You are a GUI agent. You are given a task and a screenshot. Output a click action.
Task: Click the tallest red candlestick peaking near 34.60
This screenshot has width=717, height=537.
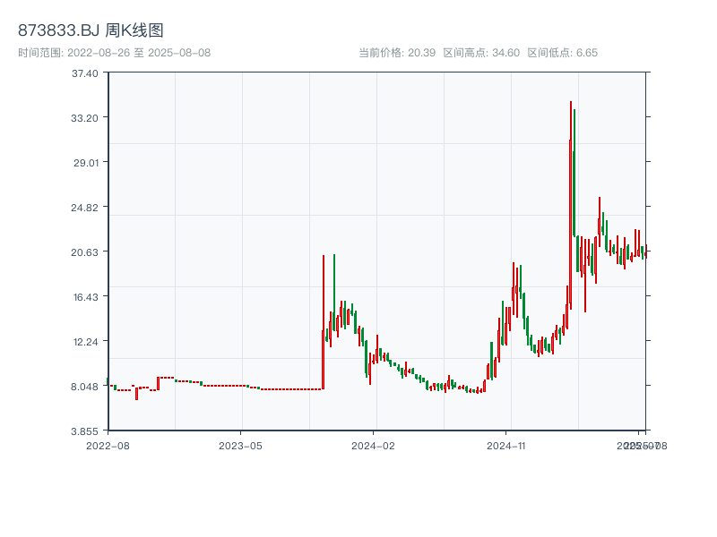[571, 206]
